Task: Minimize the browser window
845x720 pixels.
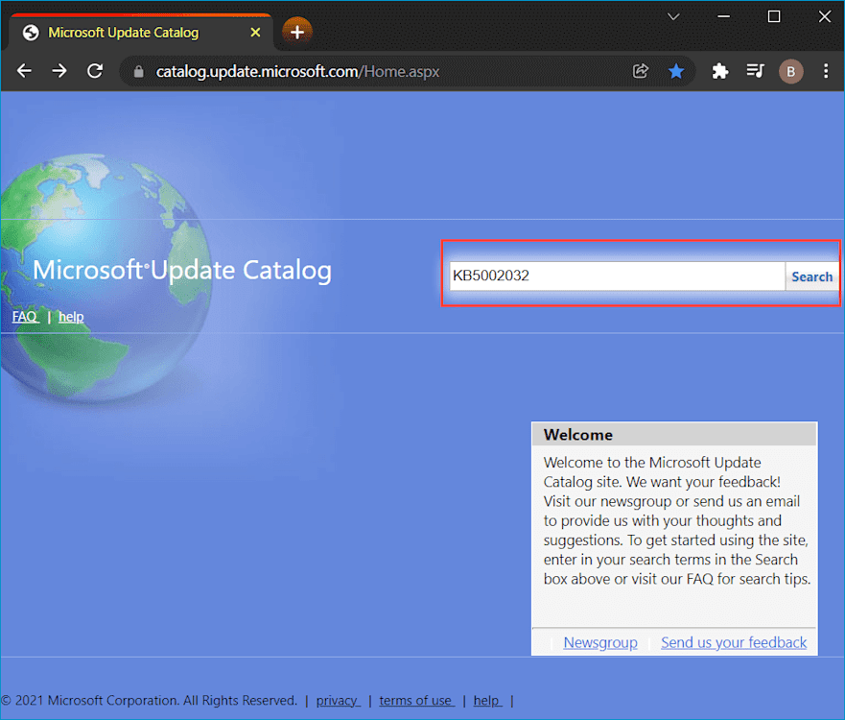Action: pyautogui.click(x=724, y=16)
